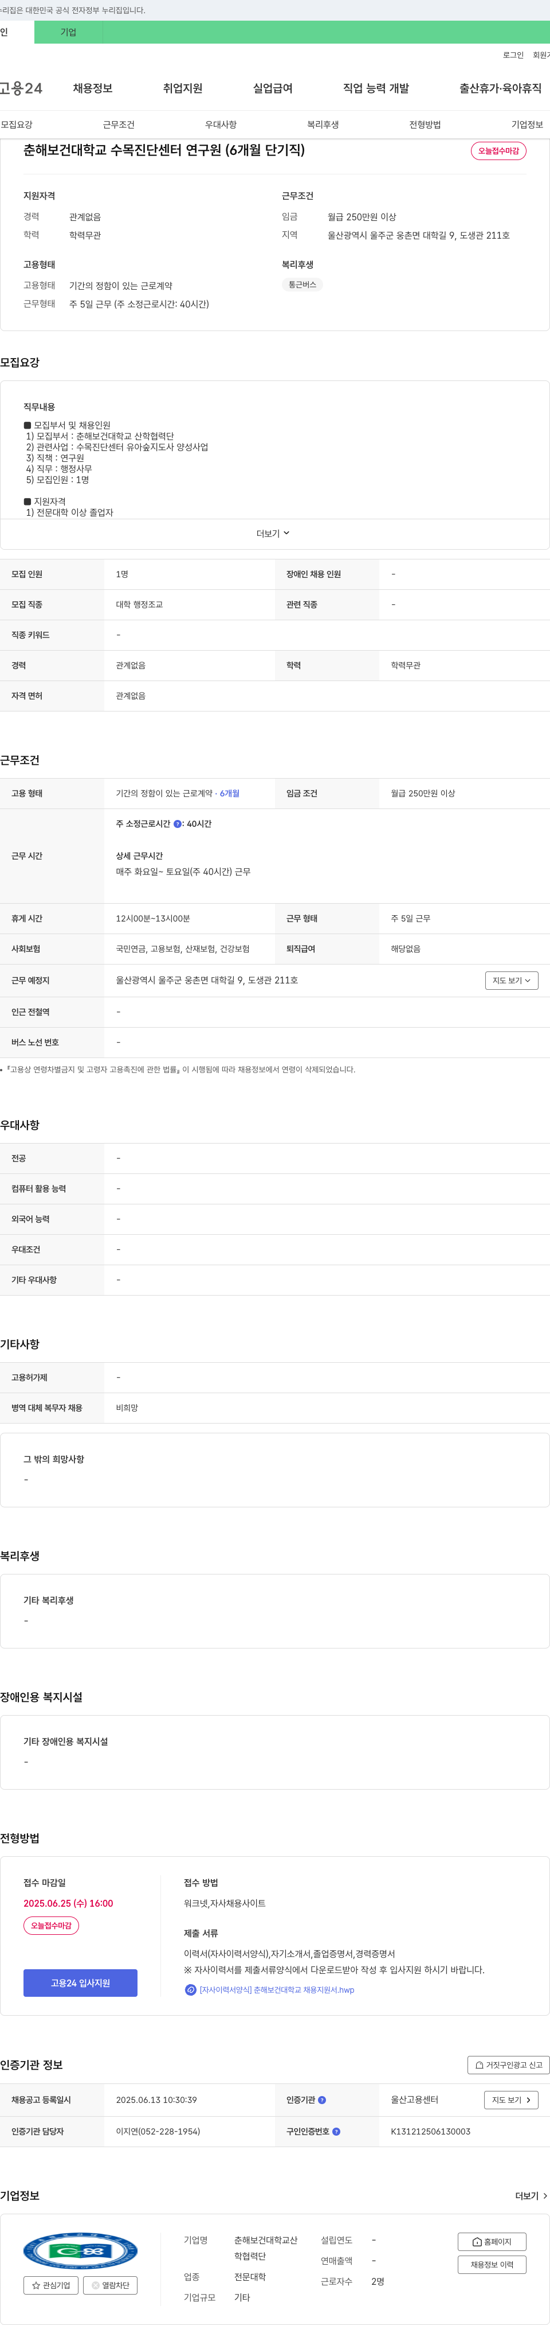Screen dimensions: 550x2325
Task: Click 국민연금, 고용보험, 산재보험, 건강보험 text
Action: tap(182, 948)
